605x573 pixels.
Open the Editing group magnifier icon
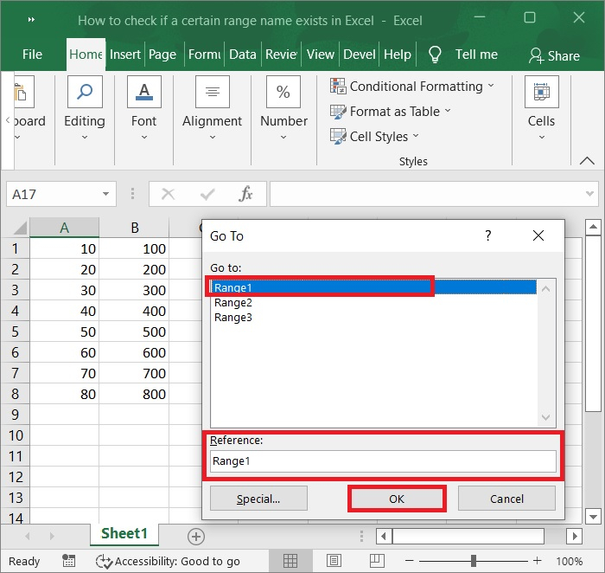[x=85, y=93]
